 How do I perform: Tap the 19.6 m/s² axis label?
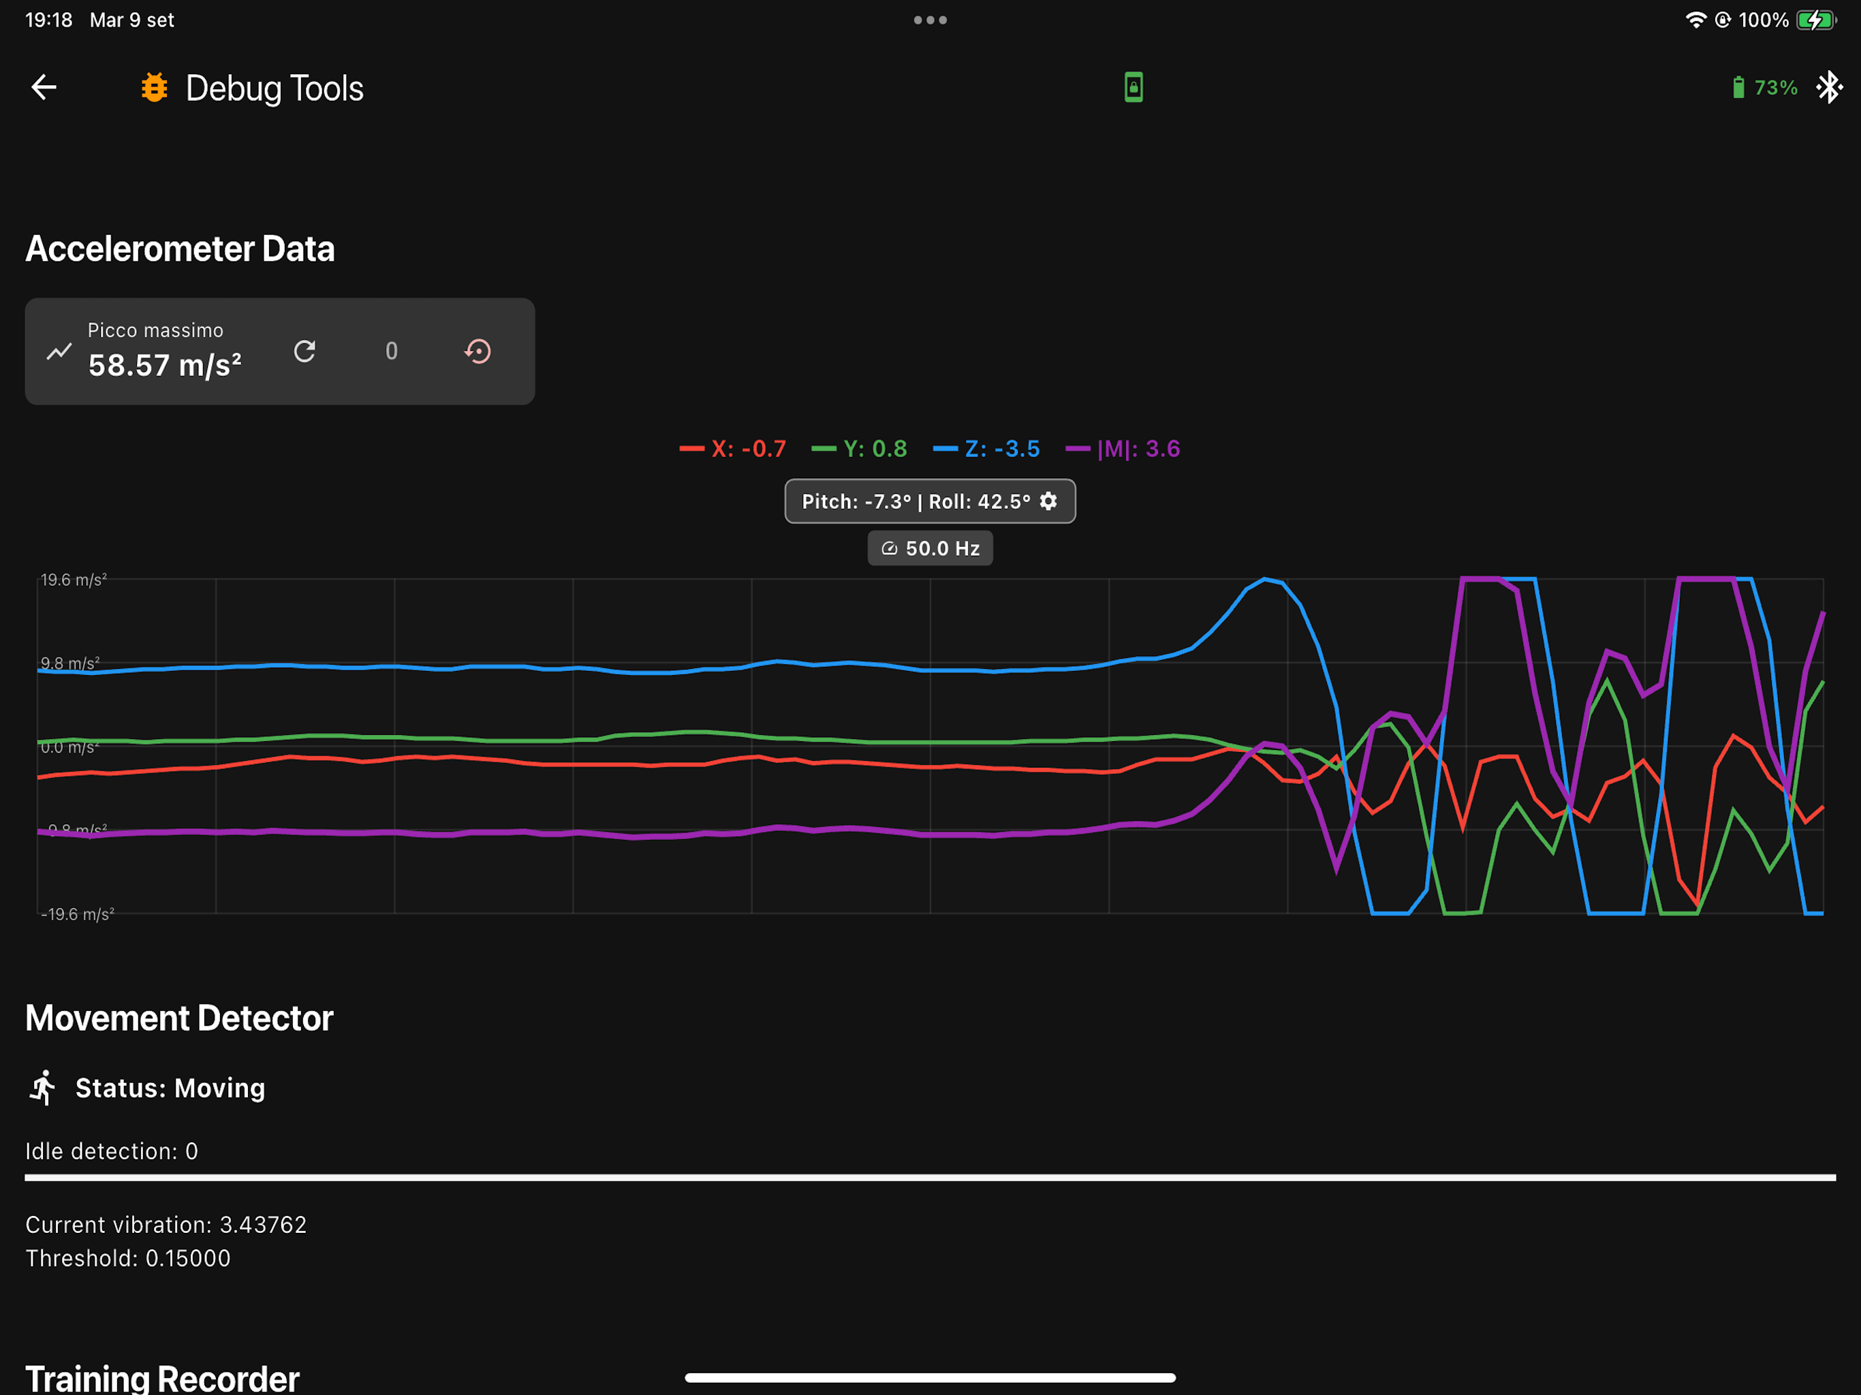74,580
